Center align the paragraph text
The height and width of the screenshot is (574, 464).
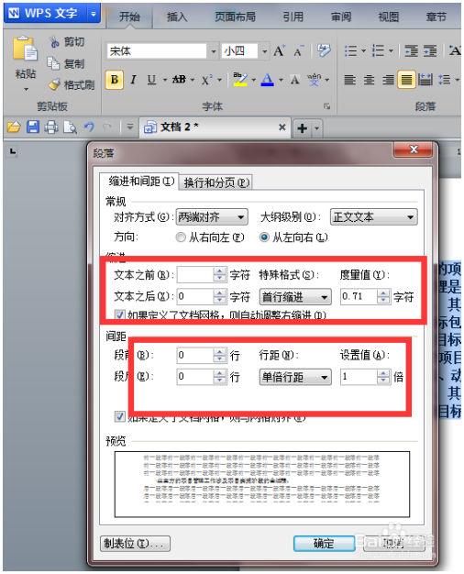pos(370,80)
